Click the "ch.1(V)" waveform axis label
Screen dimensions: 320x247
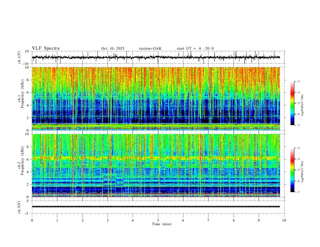(x=19, y=57)
